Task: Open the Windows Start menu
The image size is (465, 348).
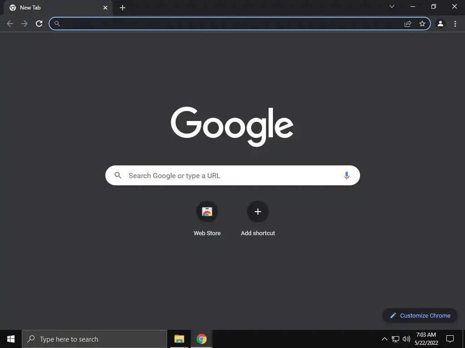Action: pyautogui.click(x=11, y=339)
